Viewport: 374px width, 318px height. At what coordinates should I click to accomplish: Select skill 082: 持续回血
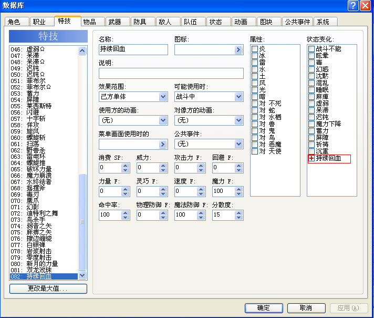click(x=44, y=276)
